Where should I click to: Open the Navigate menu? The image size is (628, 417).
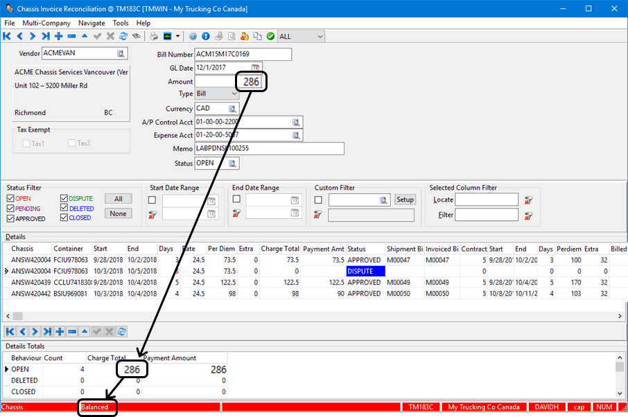point(91,23)
